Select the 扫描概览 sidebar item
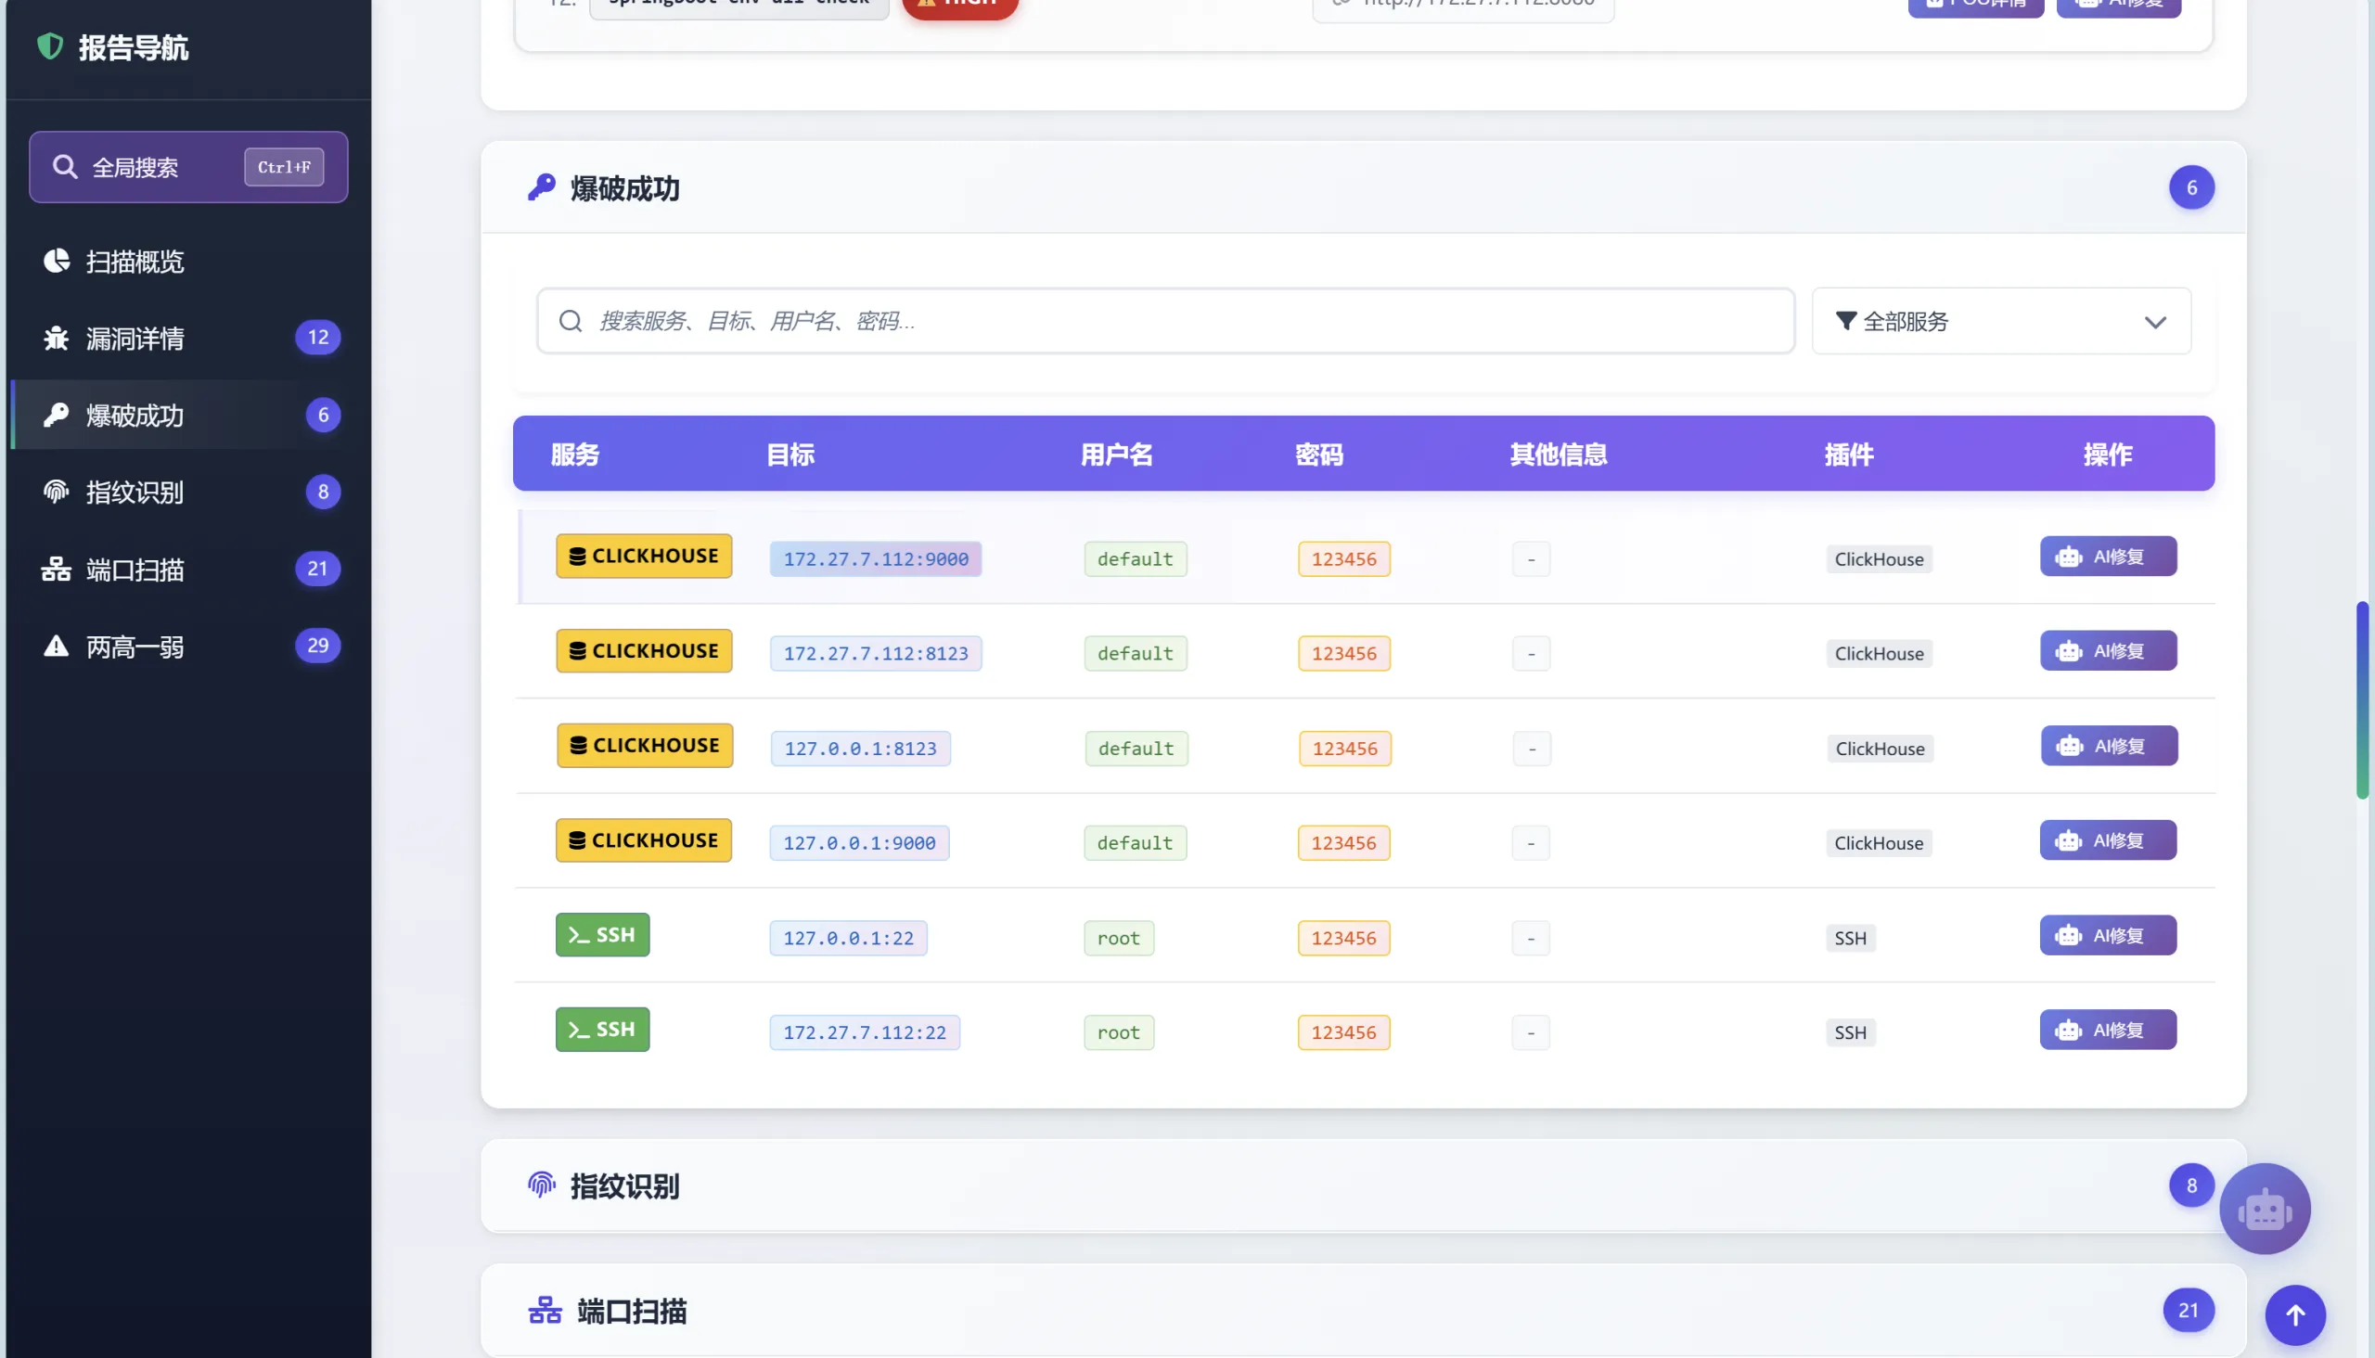 tap(134, 262)
